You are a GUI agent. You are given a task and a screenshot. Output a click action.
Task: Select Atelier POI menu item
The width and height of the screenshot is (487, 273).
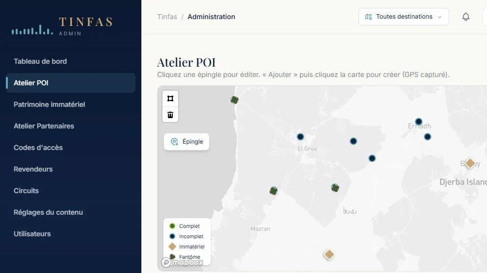pyautogui.click(x=71, y=83)
